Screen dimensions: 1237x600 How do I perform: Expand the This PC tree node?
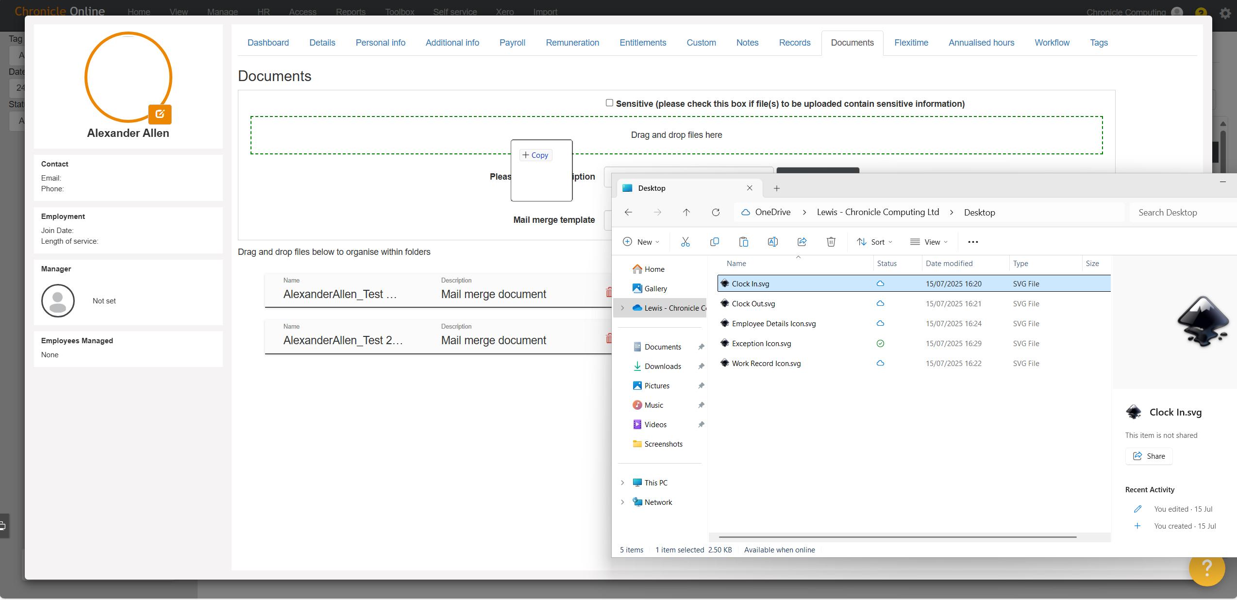pyautogui.click(x=622, y=483)
